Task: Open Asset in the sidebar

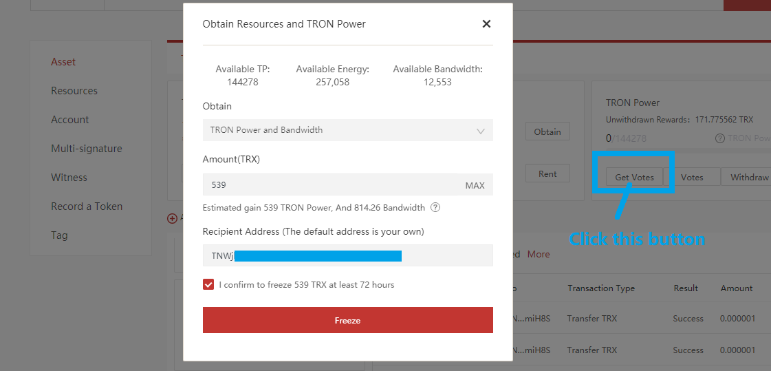Action: [x=63, y=62]
